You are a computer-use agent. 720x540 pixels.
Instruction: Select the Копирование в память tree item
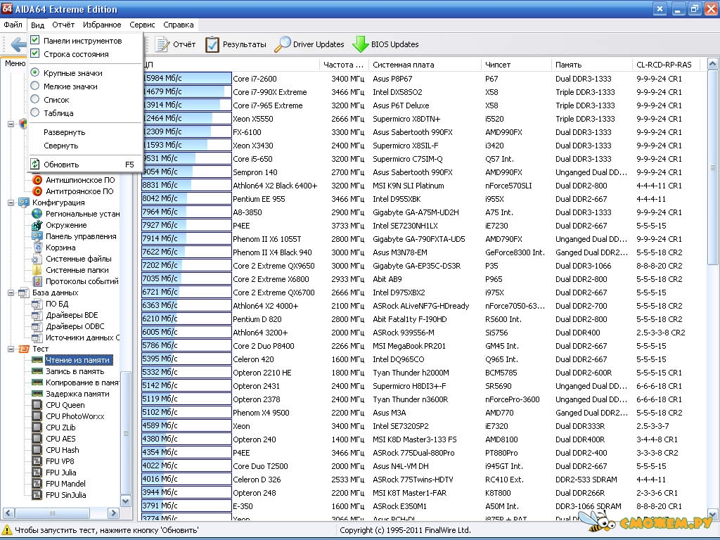pyautogui.click(x=82, y=382)
